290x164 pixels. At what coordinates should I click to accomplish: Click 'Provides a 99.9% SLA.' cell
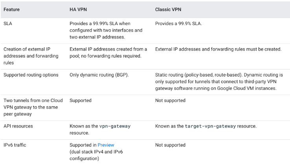coord(178,24)
